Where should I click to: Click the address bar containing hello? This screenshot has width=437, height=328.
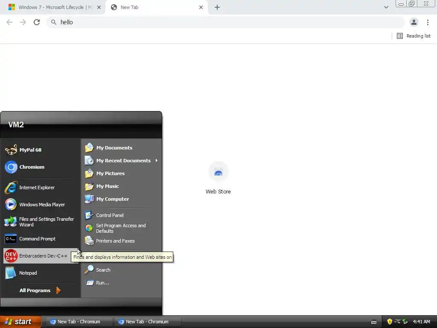pyautogui.click(x=225, y=22)
